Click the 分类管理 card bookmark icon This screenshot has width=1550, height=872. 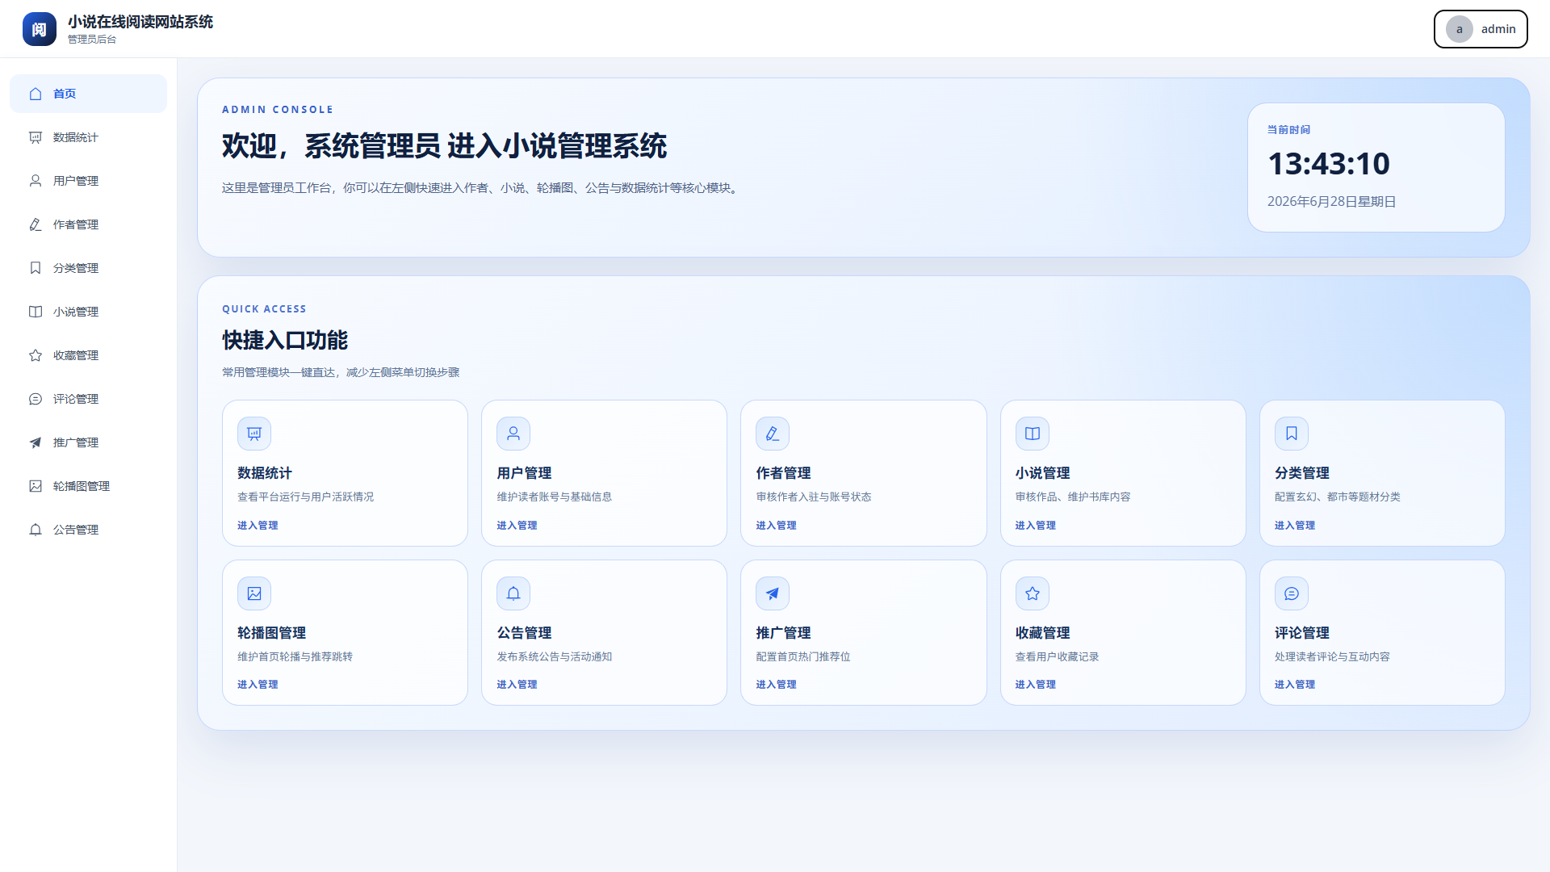click(1292, 434)
